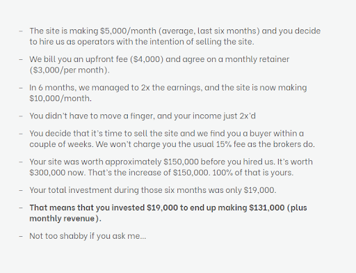Click the line "Your total investment during those six months"

coord(153,190)
